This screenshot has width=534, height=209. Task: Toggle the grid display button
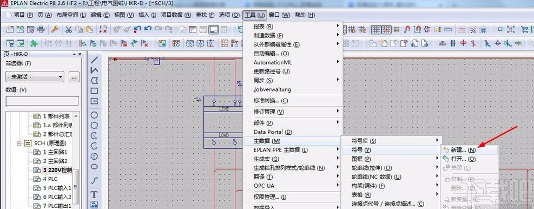(x=375, y=30)
